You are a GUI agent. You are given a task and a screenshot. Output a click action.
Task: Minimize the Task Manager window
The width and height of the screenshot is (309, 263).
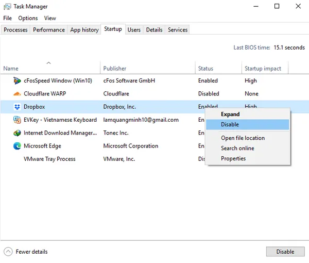pyautogui.click(x=256, y=6)
